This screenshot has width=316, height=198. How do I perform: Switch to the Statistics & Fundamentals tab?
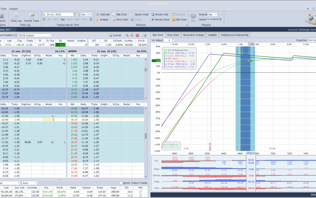coord(235,35)
